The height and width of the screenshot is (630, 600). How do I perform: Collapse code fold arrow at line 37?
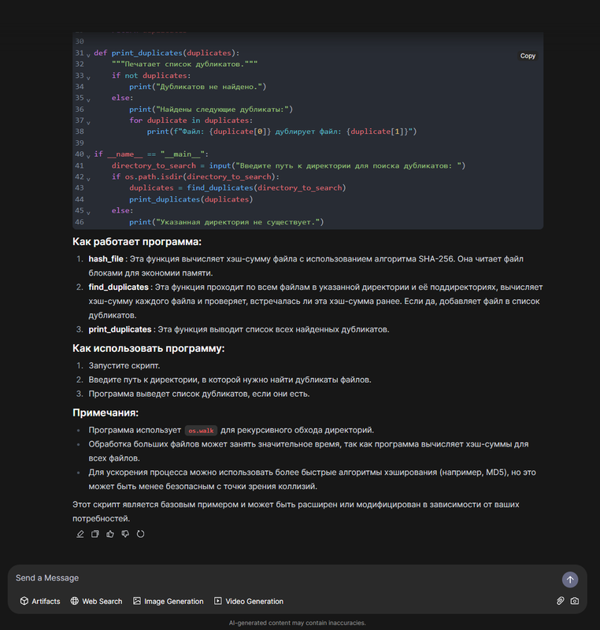(88, 123)
